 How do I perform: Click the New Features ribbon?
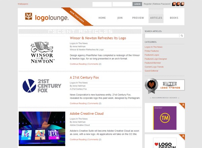(x=77, y=16)
